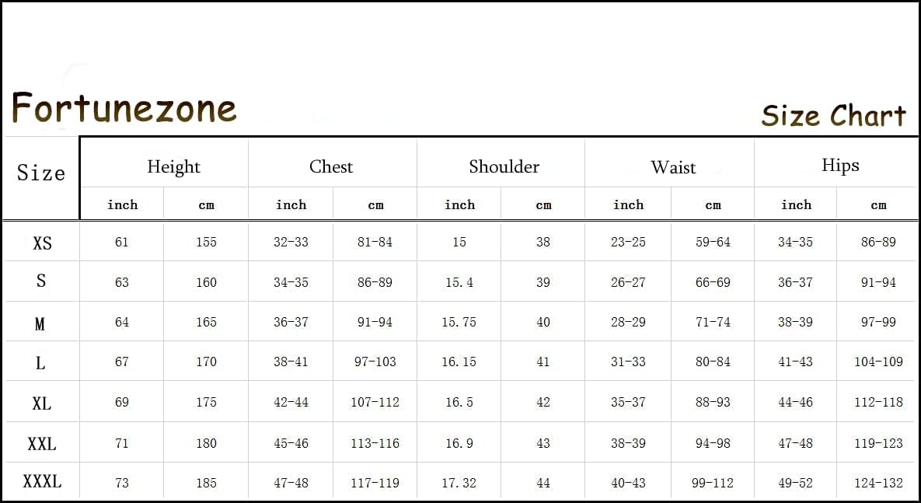This screenshot has height=503, width=921.
Task: Click the Size header cell
Action: tap(41, 173)
